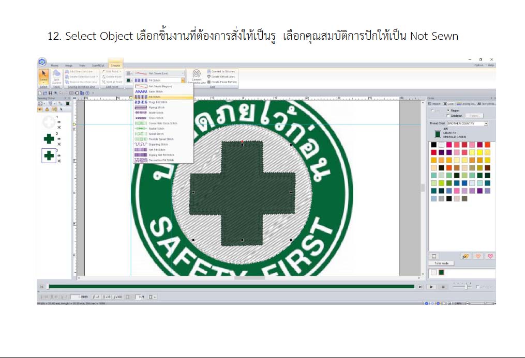Choose Not Sewn (Region) from list

click(x=163, y=86)
